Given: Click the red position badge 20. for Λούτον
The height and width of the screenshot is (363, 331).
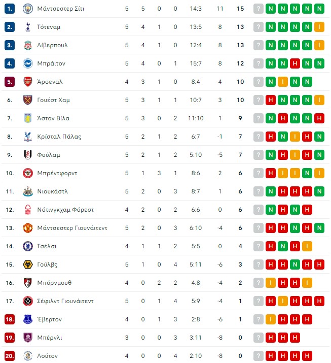Looking at the screenshot, I should [10, 356].
